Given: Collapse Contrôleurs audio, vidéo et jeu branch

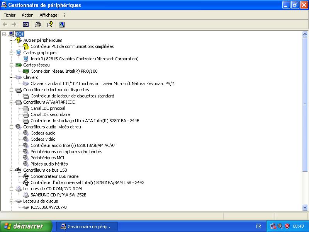Looking at the screenshot, I should click(12, 127).
